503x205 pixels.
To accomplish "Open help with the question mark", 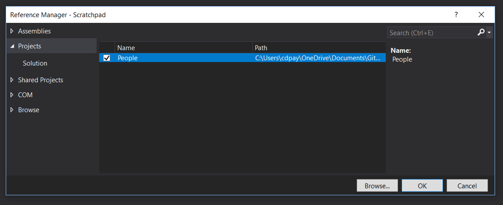I will (x=456, y=15).
